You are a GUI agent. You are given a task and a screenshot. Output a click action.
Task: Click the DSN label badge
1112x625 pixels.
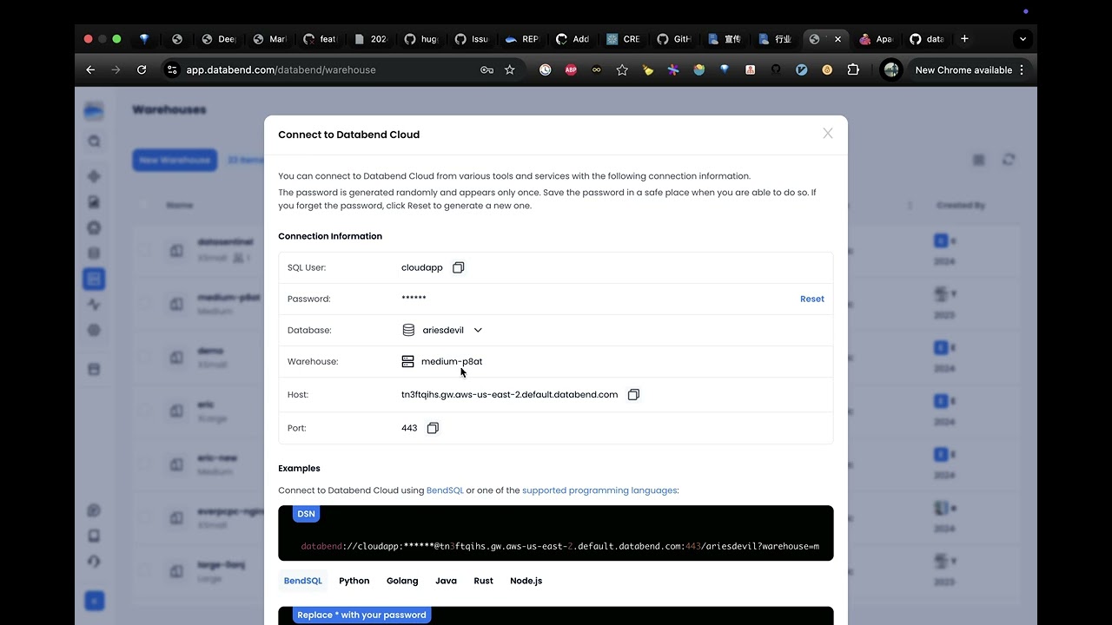point(306,514)
